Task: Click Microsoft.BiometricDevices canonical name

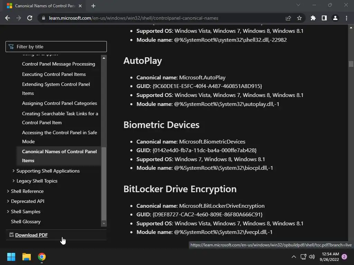Action: pos(212,142)
